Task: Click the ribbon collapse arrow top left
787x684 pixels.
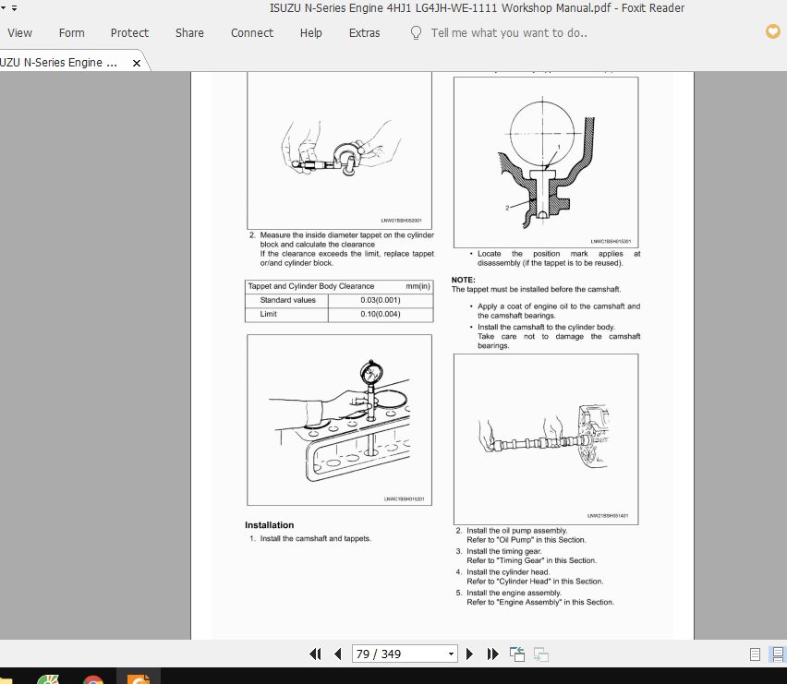Action: tap(5, 6)
